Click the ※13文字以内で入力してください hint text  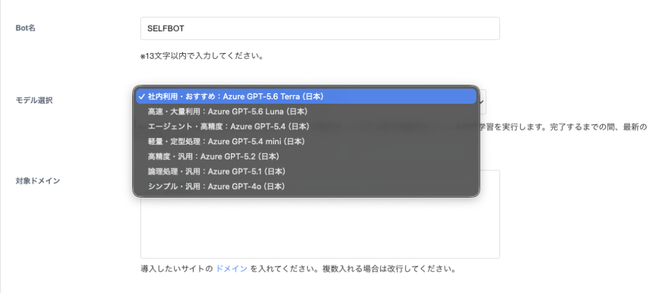[202, 56]
